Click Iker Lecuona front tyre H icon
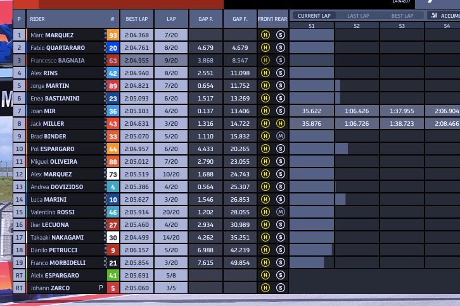 [265, 224]
